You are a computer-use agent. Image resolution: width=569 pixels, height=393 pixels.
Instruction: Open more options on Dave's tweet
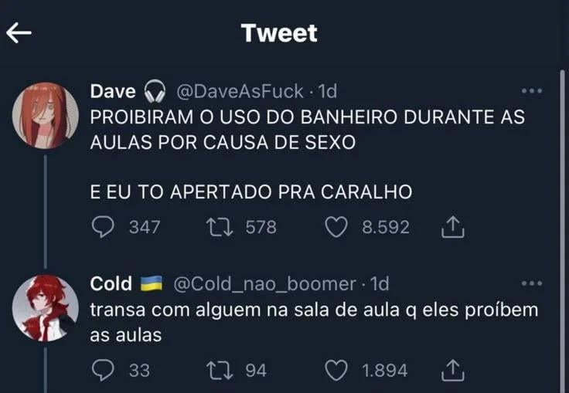532,91
